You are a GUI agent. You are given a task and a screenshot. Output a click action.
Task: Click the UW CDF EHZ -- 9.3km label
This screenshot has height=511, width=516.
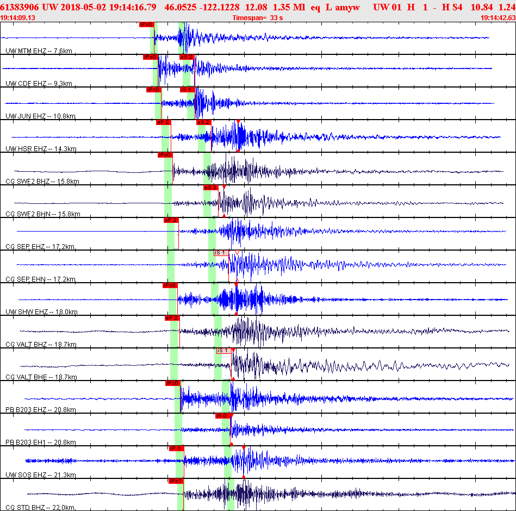tap(39, 84)
